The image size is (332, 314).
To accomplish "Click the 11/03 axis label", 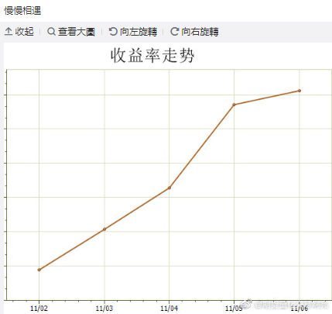I will pyautogui.click(x=104, y=308).
